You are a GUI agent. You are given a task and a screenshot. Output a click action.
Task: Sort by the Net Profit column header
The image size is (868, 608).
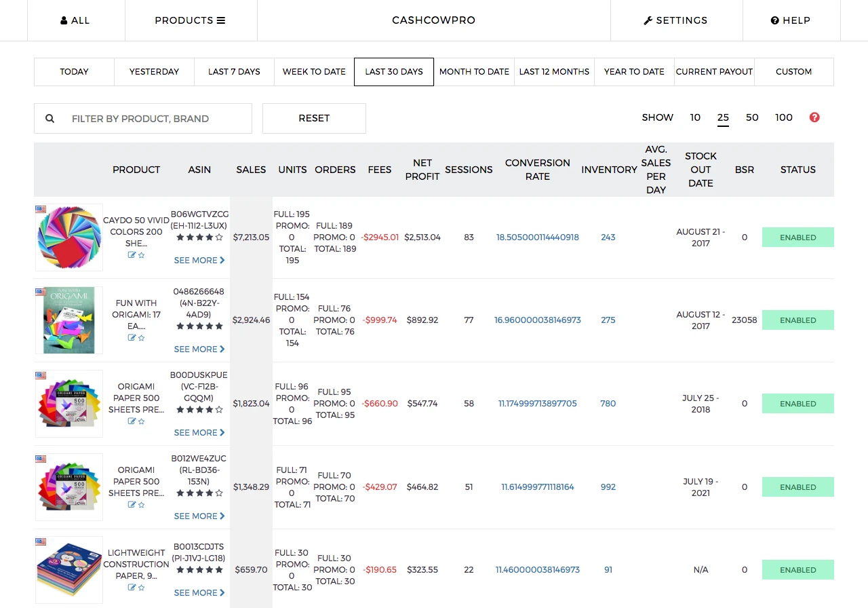[422, 170]
